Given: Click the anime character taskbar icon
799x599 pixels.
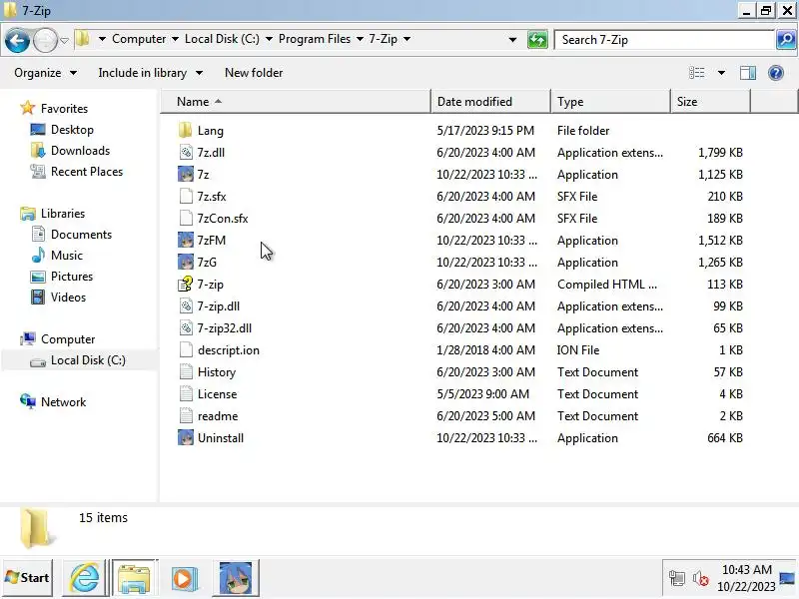Looking at the screenshot, I should tap(236, 578).
